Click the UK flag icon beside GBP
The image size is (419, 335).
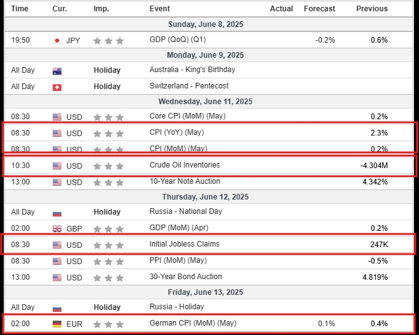pyautogui.click(x=57, y=229)
